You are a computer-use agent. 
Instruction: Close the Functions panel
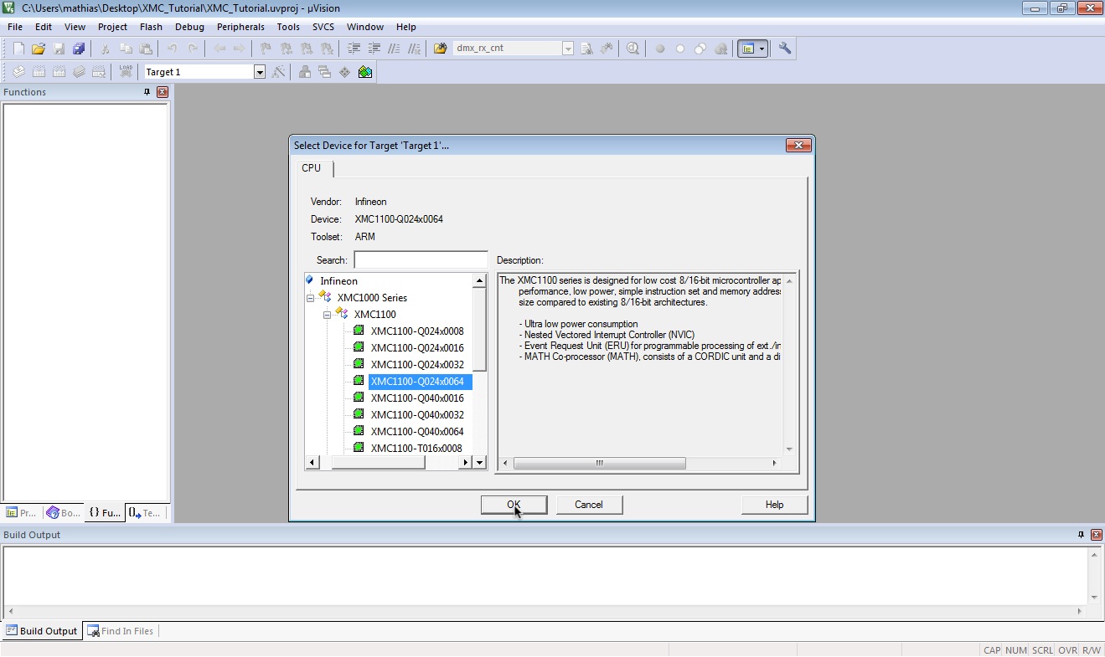pos(163,92)
